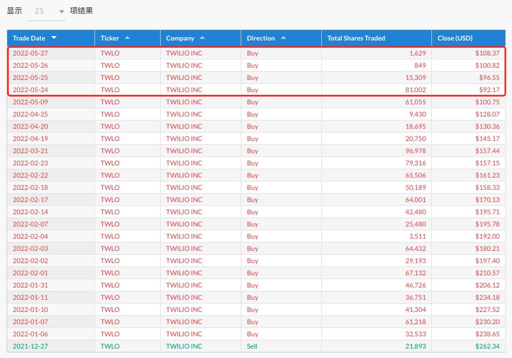Click the Trade Date header label
Viewport: 512px width, 358px height.
click(x=29, y=38)
